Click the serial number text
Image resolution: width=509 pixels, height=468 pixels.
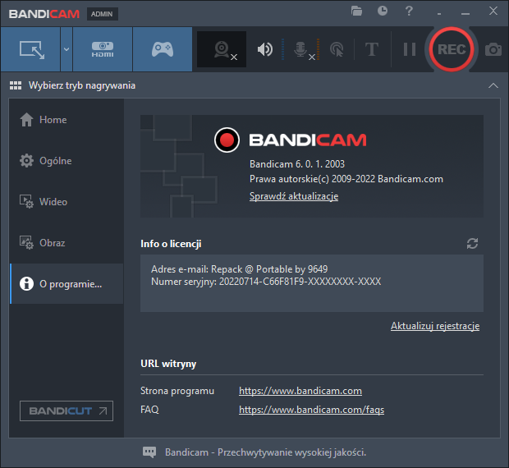[x=266, y=282]
